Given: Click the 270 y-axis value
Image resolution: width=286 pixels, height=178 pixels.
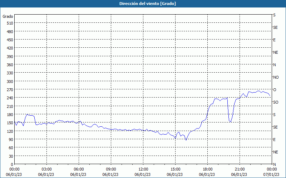Looking at the screenshot, I should point(10,90).
